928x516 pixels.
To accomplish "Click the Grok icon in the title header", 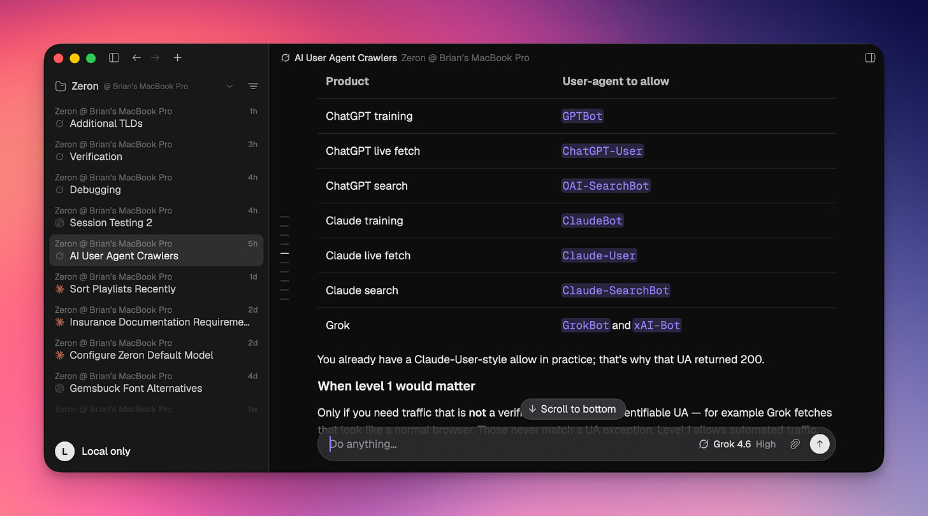I will click(286, 58).
